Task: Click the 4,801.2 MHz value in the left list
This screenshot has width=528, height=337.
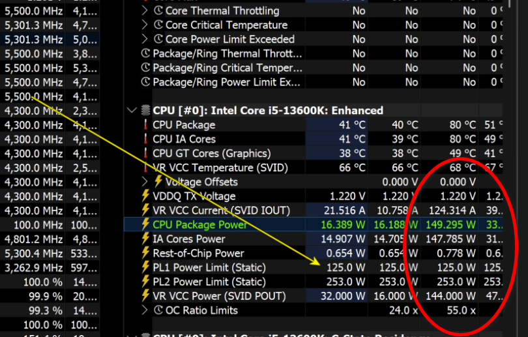Action: coord(34,239)
